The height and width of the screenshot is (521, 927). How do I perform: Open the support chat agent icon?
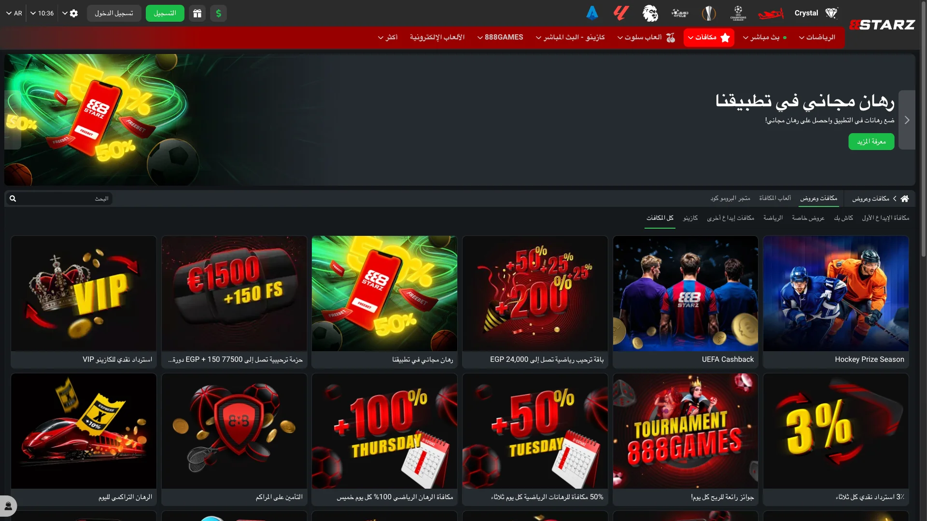click(8, 506)
